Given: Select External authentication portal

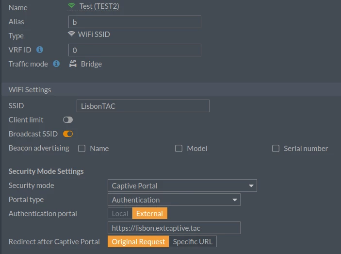Looking at the screenshot, I should pyautogui.click(x=149, y=213).
